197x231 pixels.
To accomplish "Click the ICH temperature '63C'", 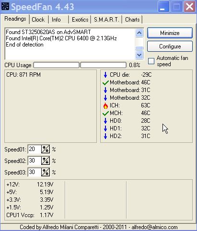I will 146,105.
